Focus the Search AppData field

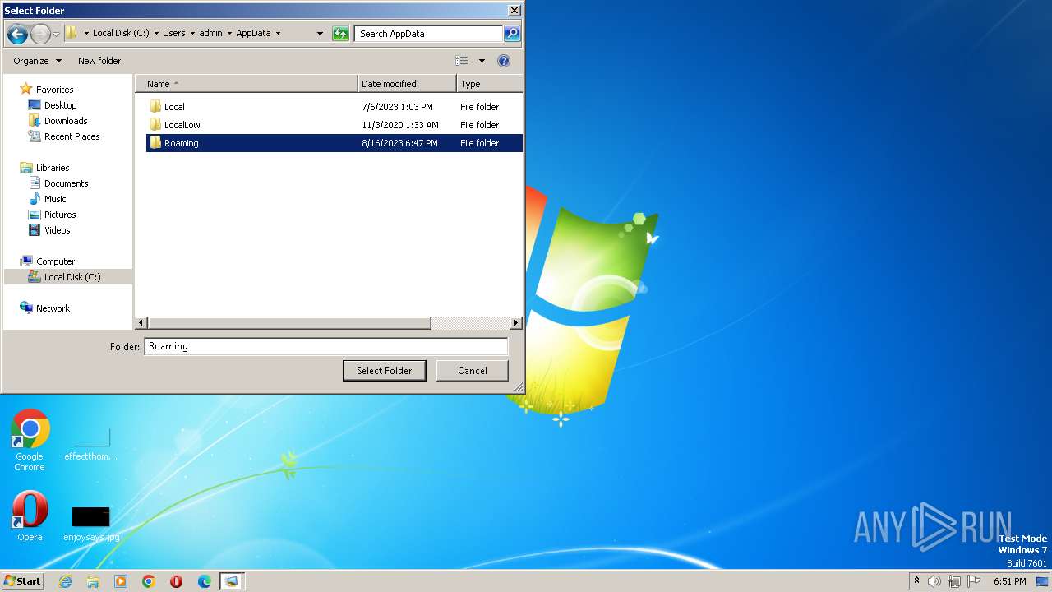click(x=428, y=34)
